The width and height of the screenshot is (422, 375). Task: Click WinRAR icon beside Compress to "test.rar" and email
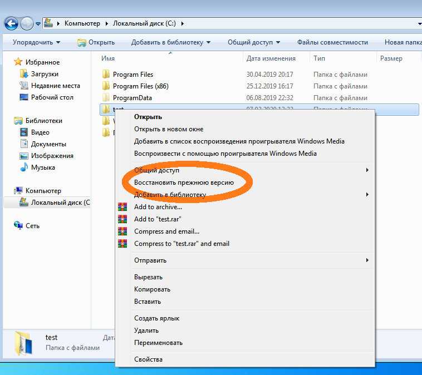point(122,244)
